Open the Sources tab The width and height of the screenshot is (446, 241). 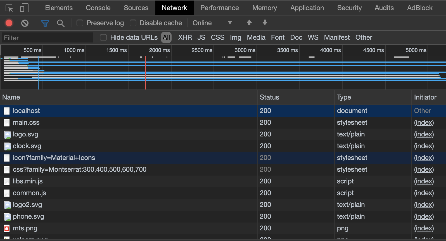tap(136, 8)
